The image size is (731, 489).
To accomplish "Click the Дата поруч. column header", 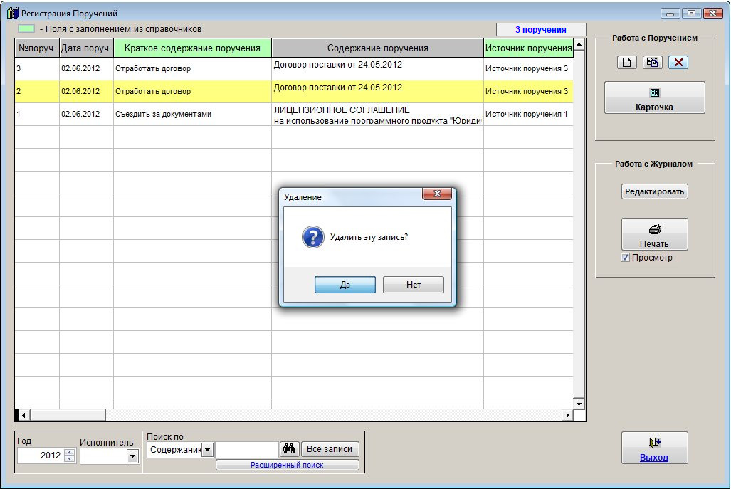I will click(x=86, y=48).
